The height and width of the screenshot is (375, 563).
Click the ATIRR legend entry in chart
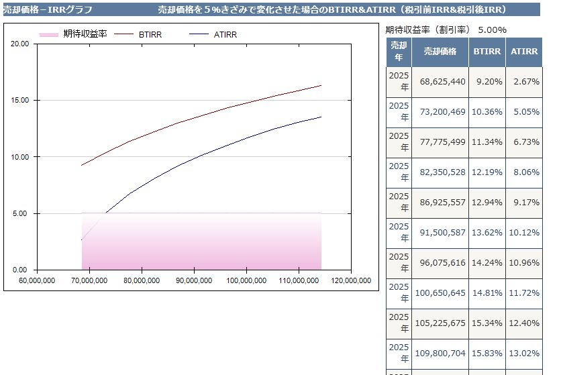coord(225,34)
